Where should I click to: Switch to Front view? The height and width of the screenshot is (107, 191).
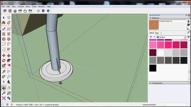pos(15,11)
